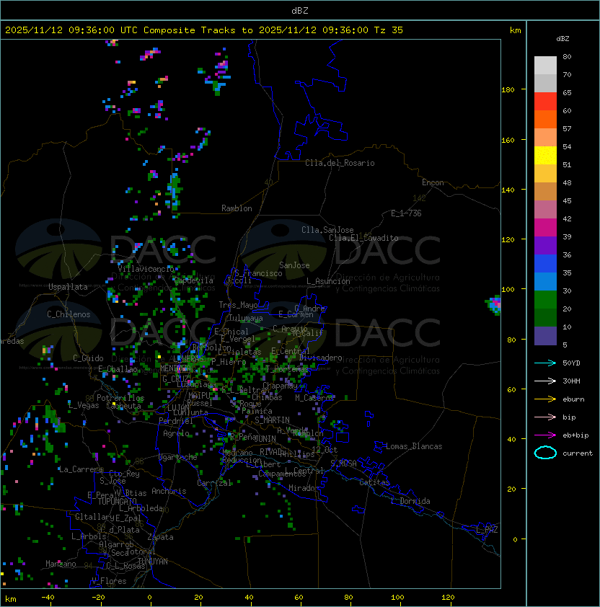Click the 'Mirador' map label
Image resolution: width=600 pixels, height=607 pixels.
pyautogui.click(x=304, y=488)
